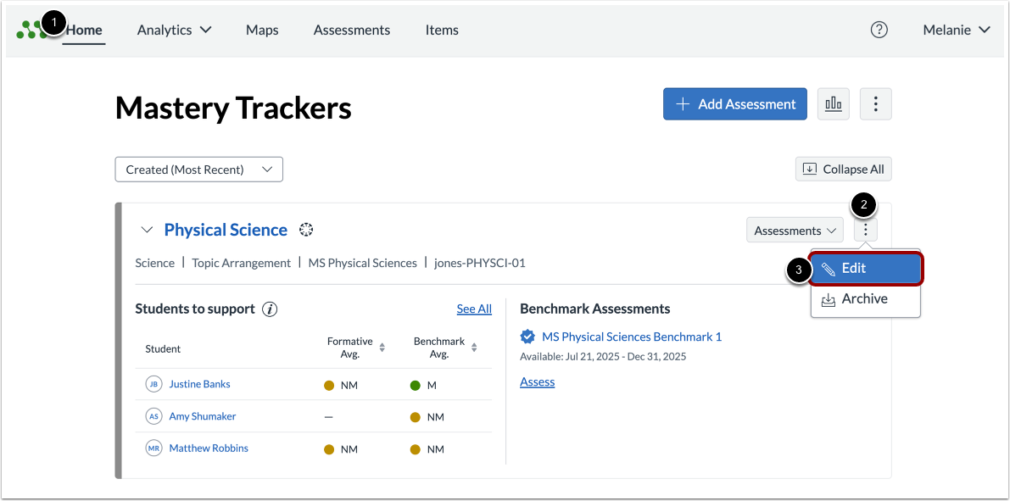
Task: Open the Created (Most Recent) sort dropdown
Action: pyautogui.click(x=198, y=169)
